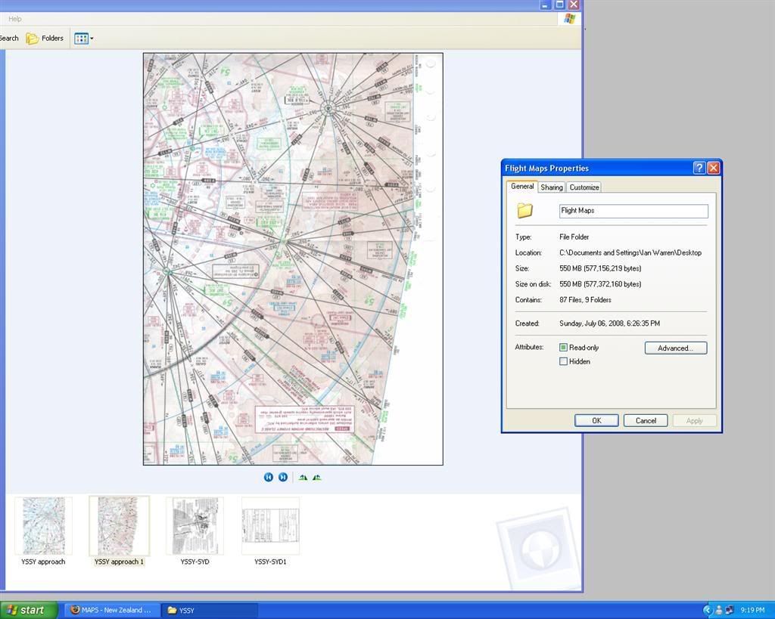Screen dimensions: 775x619
Task: Select the YSSY-SYD thumbnail
Action: (x=195, y=527)
